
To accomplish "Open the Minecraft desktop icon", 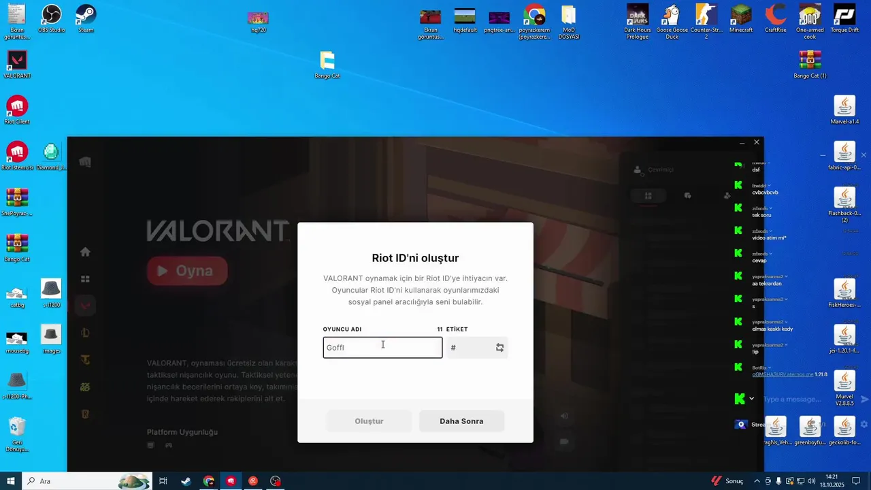I will pos(741,19).
